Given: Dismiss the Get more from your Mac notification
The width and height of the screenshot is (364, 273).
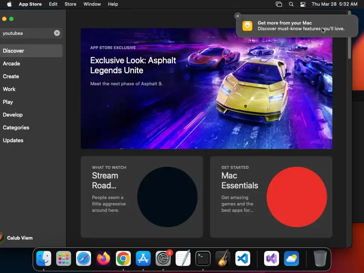Looking at the screenshot, I should pos(237,16).
